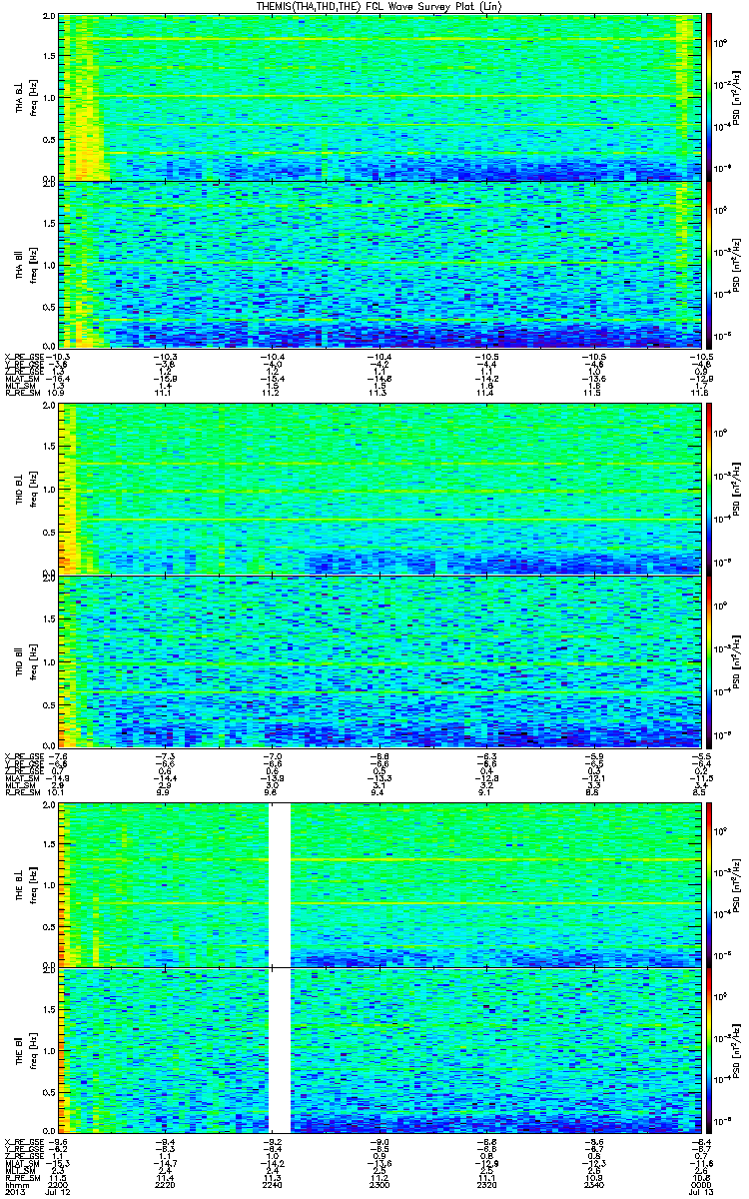Image resolution: width=749 pixels, height=1199 pixels.
Task: Click the PSD color bar beside THA B-parallel panel
Action: click(x=709, y=265)
